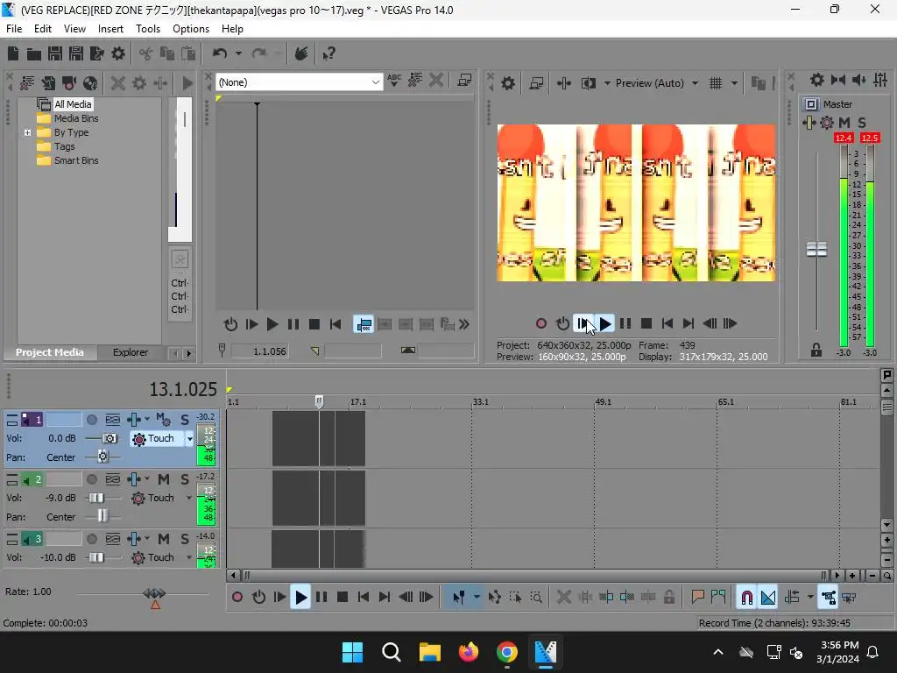Select Media Bins folder
This screenshot has height=673, width=897.
tap(76, 118)
